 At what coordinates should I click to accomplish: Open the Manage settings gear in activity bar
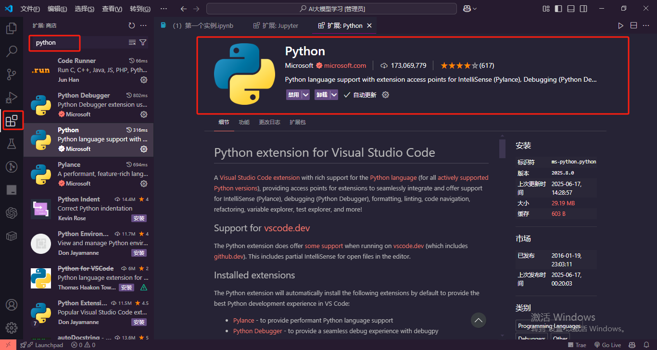[x=12, y=327]
